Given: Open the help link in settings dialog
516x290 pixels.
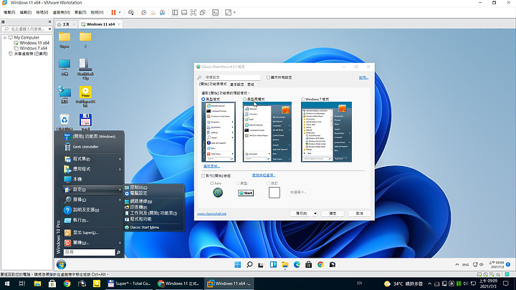Looking at the screenshot, I should click(363, 77).
